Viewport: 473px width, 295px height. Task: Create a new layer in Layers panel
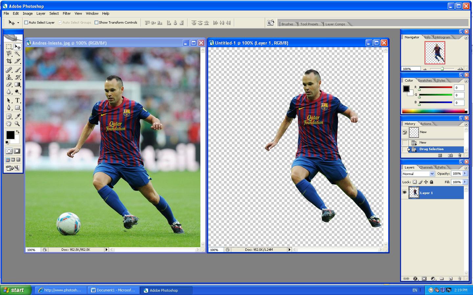coord(451,279)
